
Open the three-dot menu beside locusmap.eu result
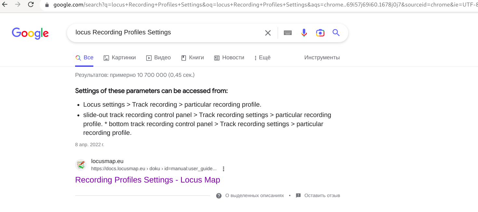(x=223, y=169)
